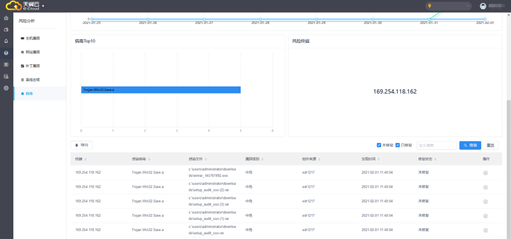Select 主机漏洞 in risk analysis menu
This screenshot has height=239, width=511.
[33, 39]
